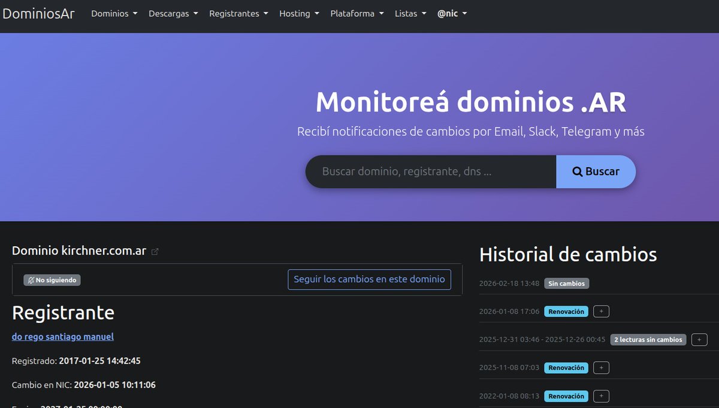Open the Registrantes menu
The height and width of the screenshot is (408, 719).
click(x=238, y=13)
